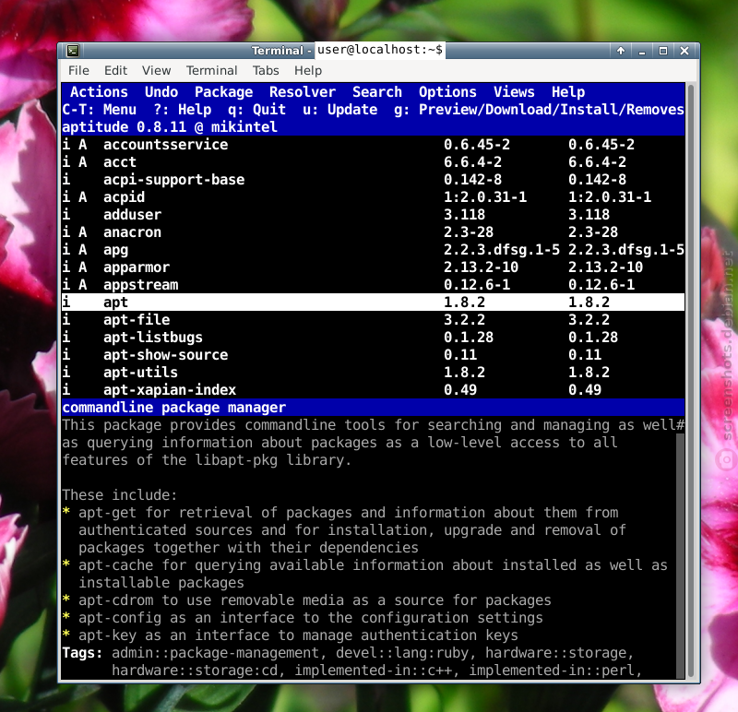Click the apt-cdrom bullet line

coord(306,600)
